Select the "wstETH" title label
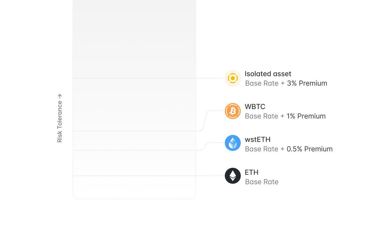 click(x=257, y=140)
